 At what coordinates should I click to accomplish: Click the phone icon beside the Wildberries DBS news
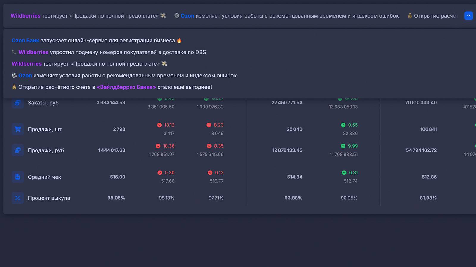[x=14, y=52]
